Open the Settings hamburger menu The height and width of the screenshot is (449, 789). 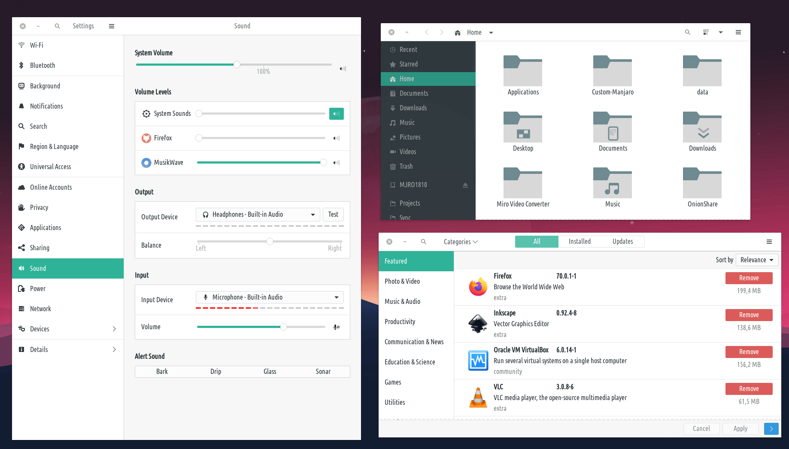tap(112, 26)
